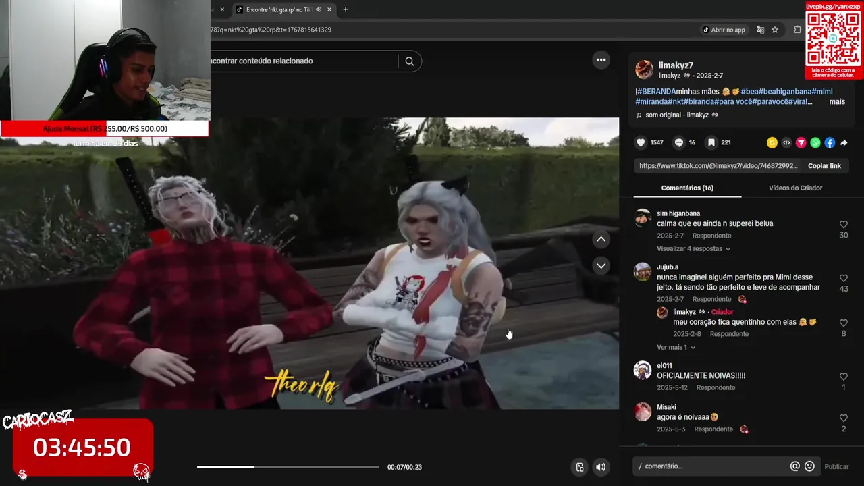
Task: Mute the tab via tab audio icon
Action: [318, 9]
